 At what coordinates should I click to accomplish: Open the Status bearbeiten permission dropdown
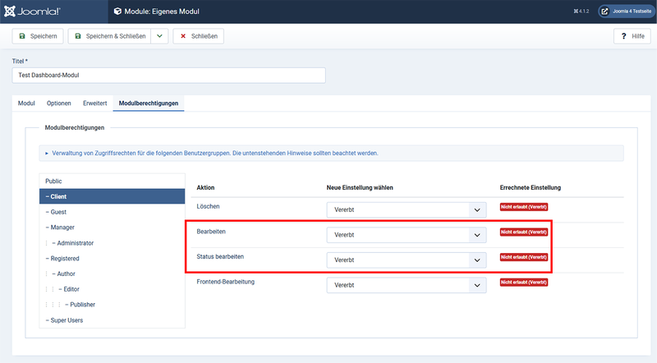[x=407, y=260]
